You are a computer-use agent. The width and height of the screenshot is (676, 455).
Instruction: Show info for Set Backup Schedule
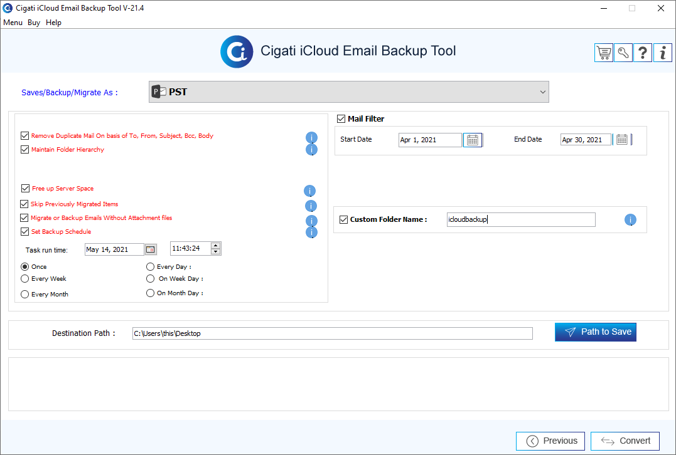click(311, 233)
